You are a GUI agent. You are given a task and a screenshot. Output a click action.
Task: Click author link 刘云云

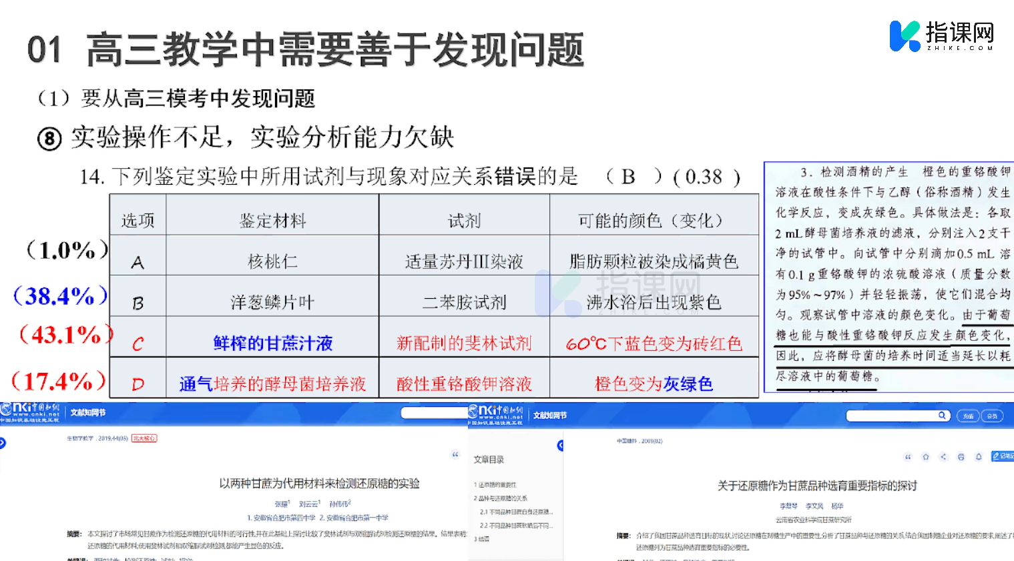pyautogui.click(x=309, y=504)
